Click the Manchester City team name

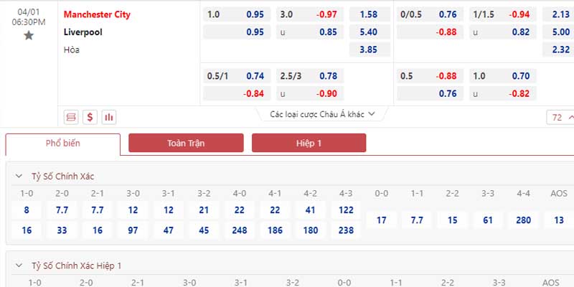[x=97, y=14]
